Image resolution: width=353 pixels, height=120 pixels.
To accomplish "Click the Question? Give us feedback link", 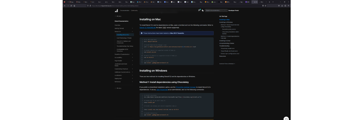I will [x=227, y=63].
